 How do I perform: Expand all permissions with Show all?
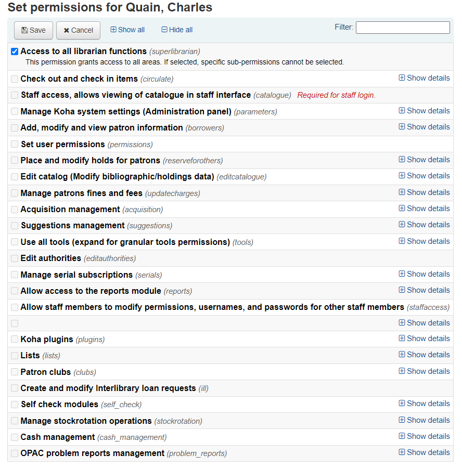[127, 30]
